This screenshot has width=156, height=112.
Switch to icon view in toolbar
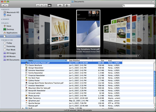38,5
